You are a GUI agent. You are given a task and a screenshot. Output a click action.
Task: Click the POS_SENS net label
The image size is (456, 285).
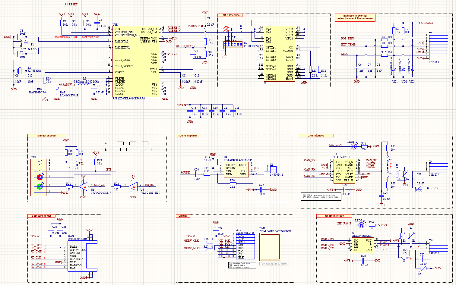348,39
